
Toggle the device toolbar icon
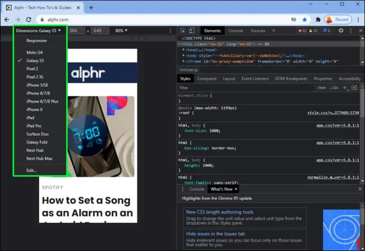coord(191,31)
